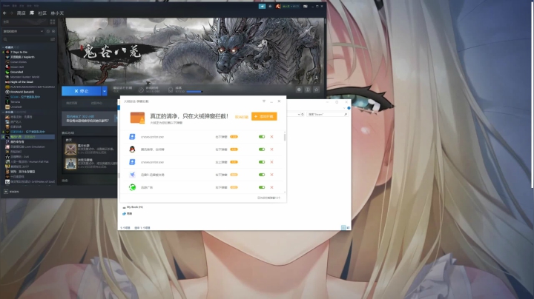Select My Book drive in Explorer window
Image resolution: width=534 pixels, height=299 pixels.
click(x=133, y=207)
